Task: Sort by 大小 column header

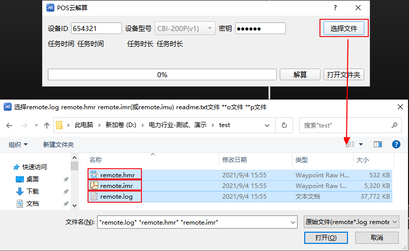Action: [x=363, y=160]
